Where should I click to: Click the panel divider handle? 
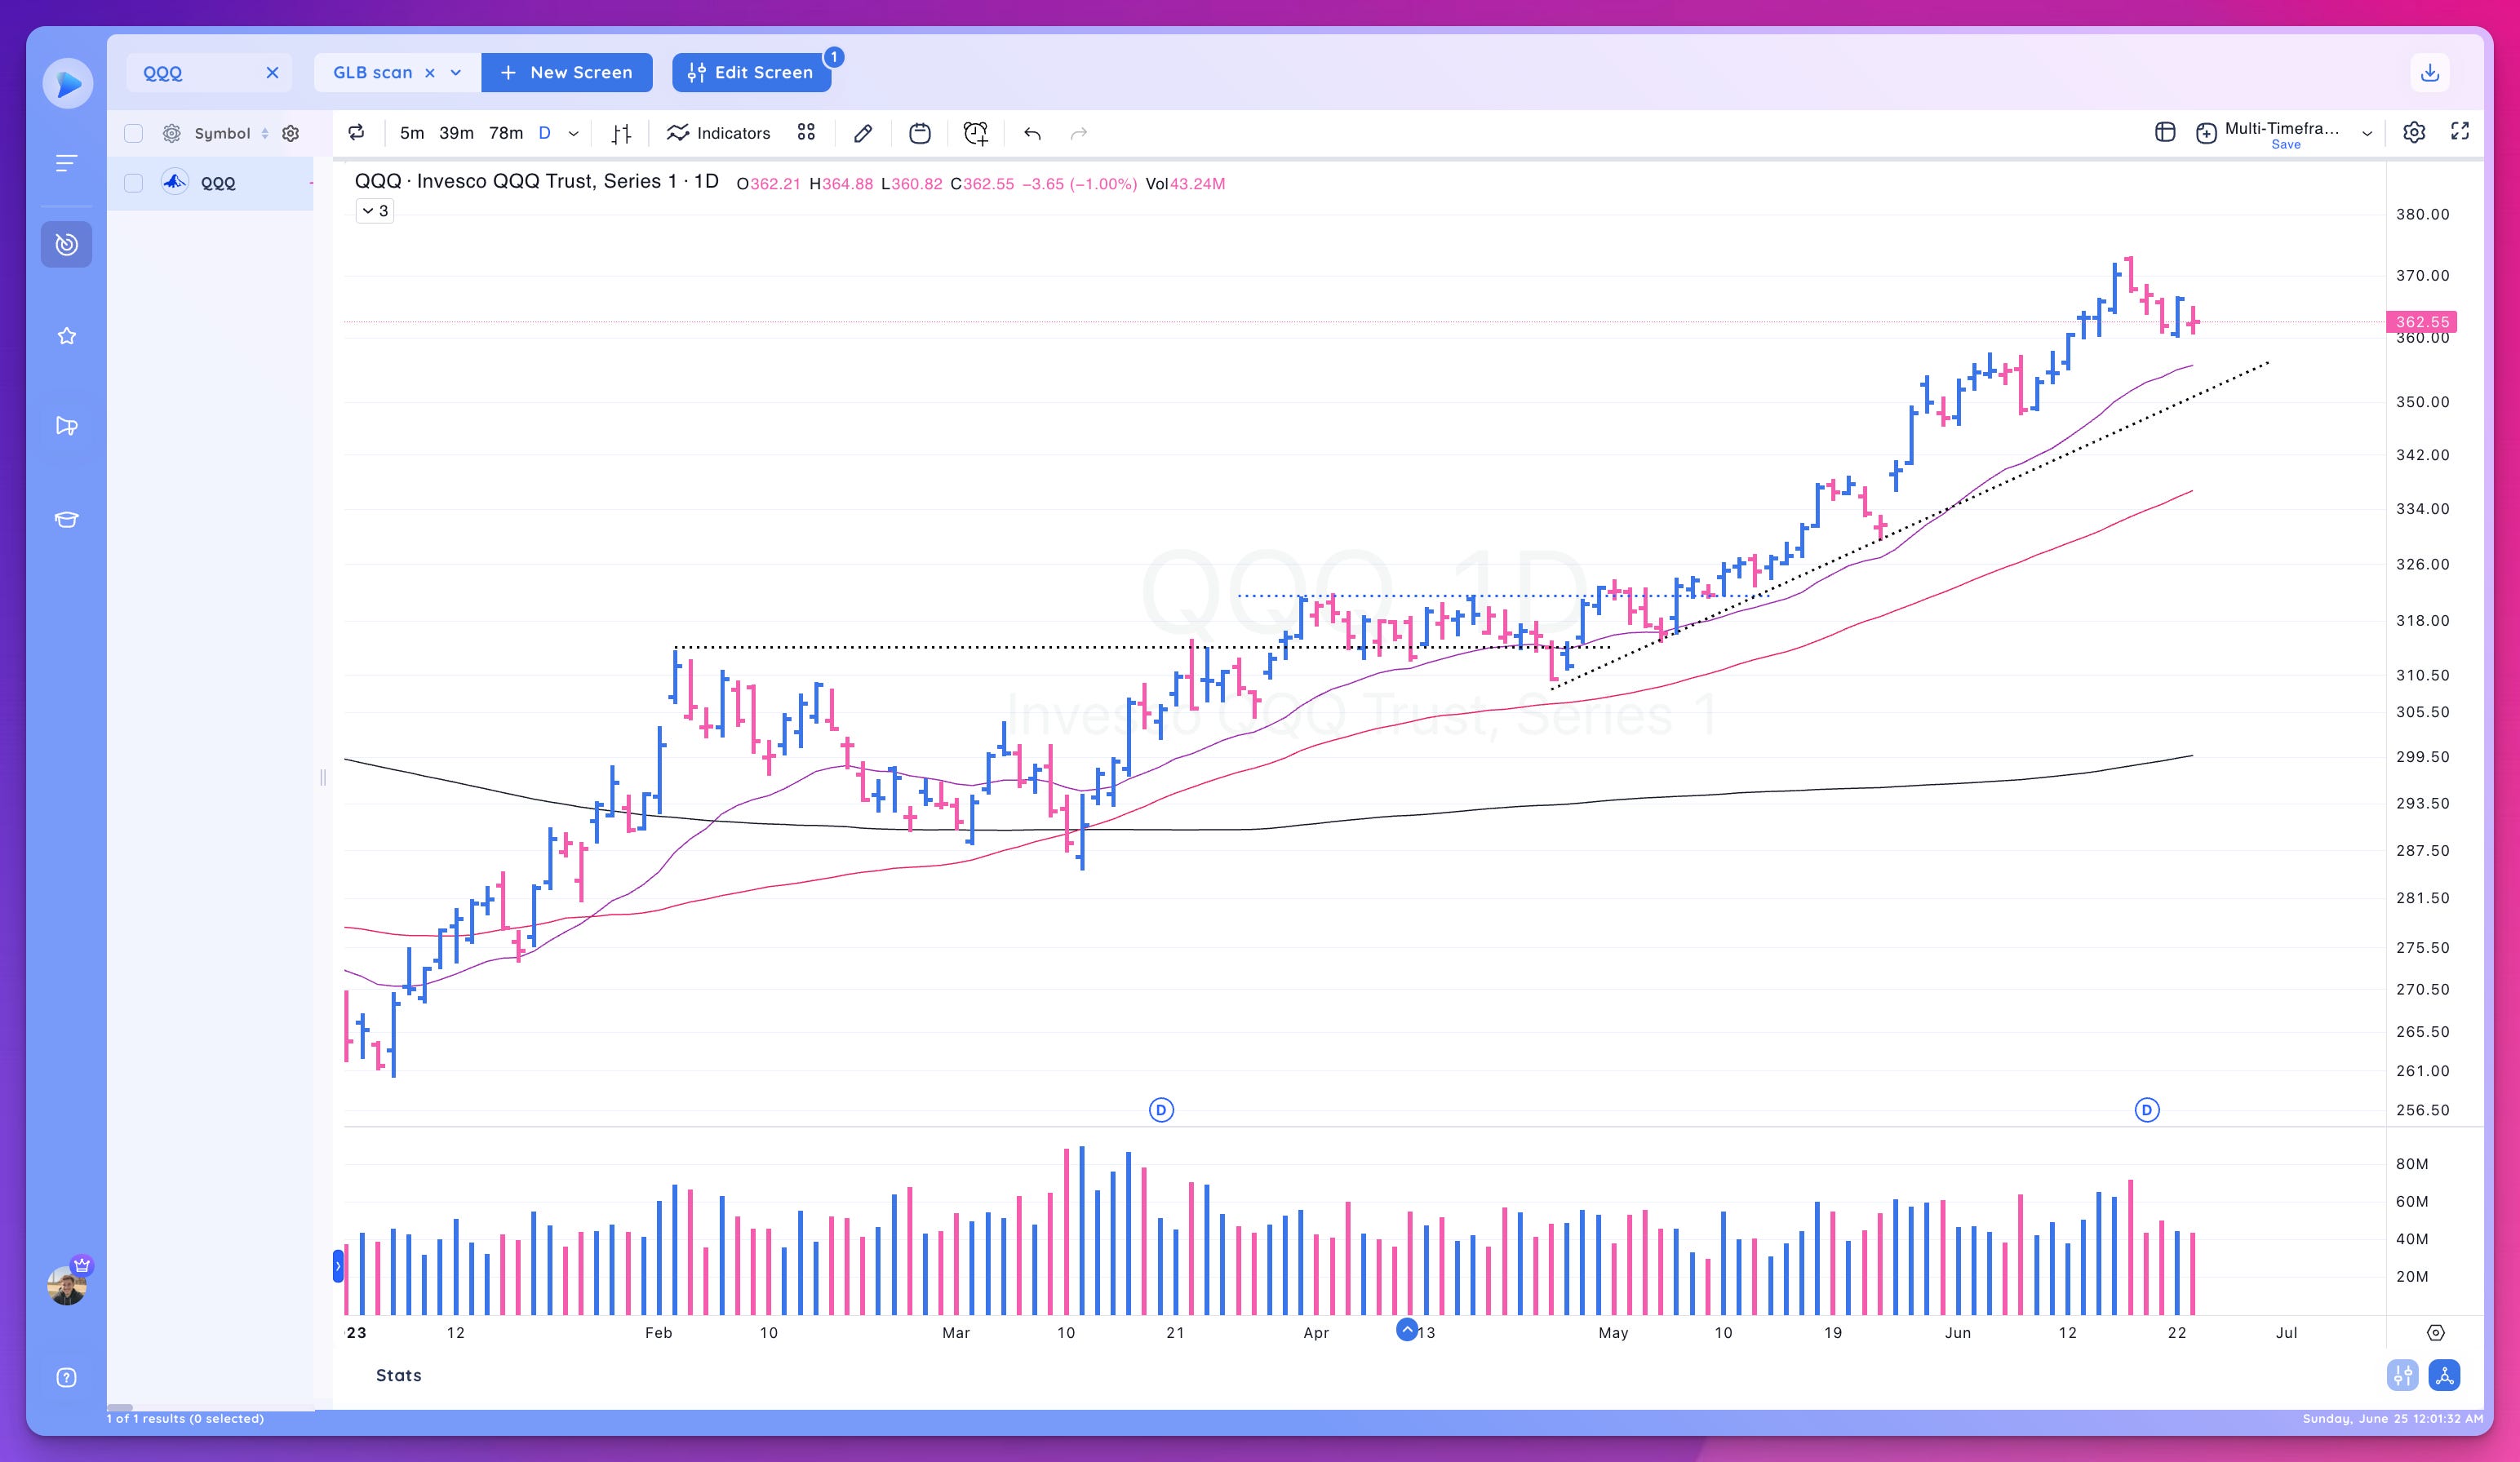(323, 777)
